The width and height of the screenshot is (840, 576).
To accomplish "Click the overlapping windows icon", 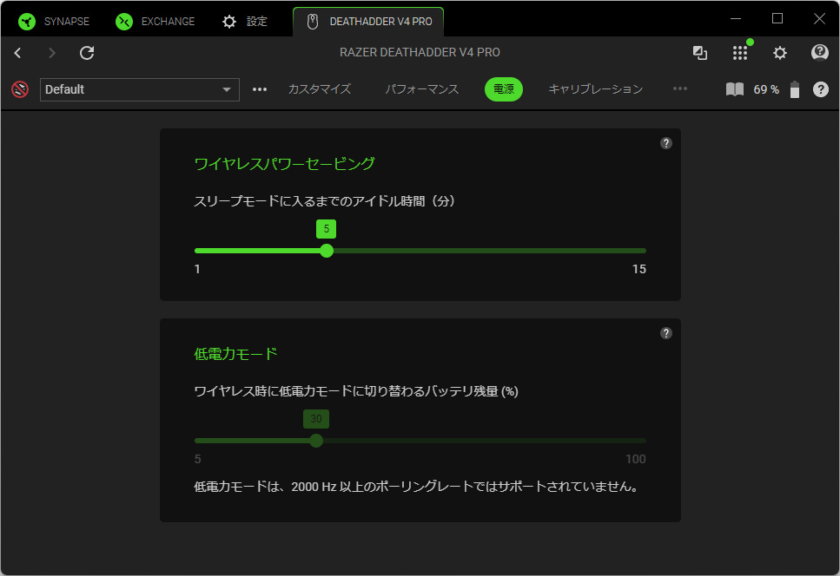I will coord(700,53).
